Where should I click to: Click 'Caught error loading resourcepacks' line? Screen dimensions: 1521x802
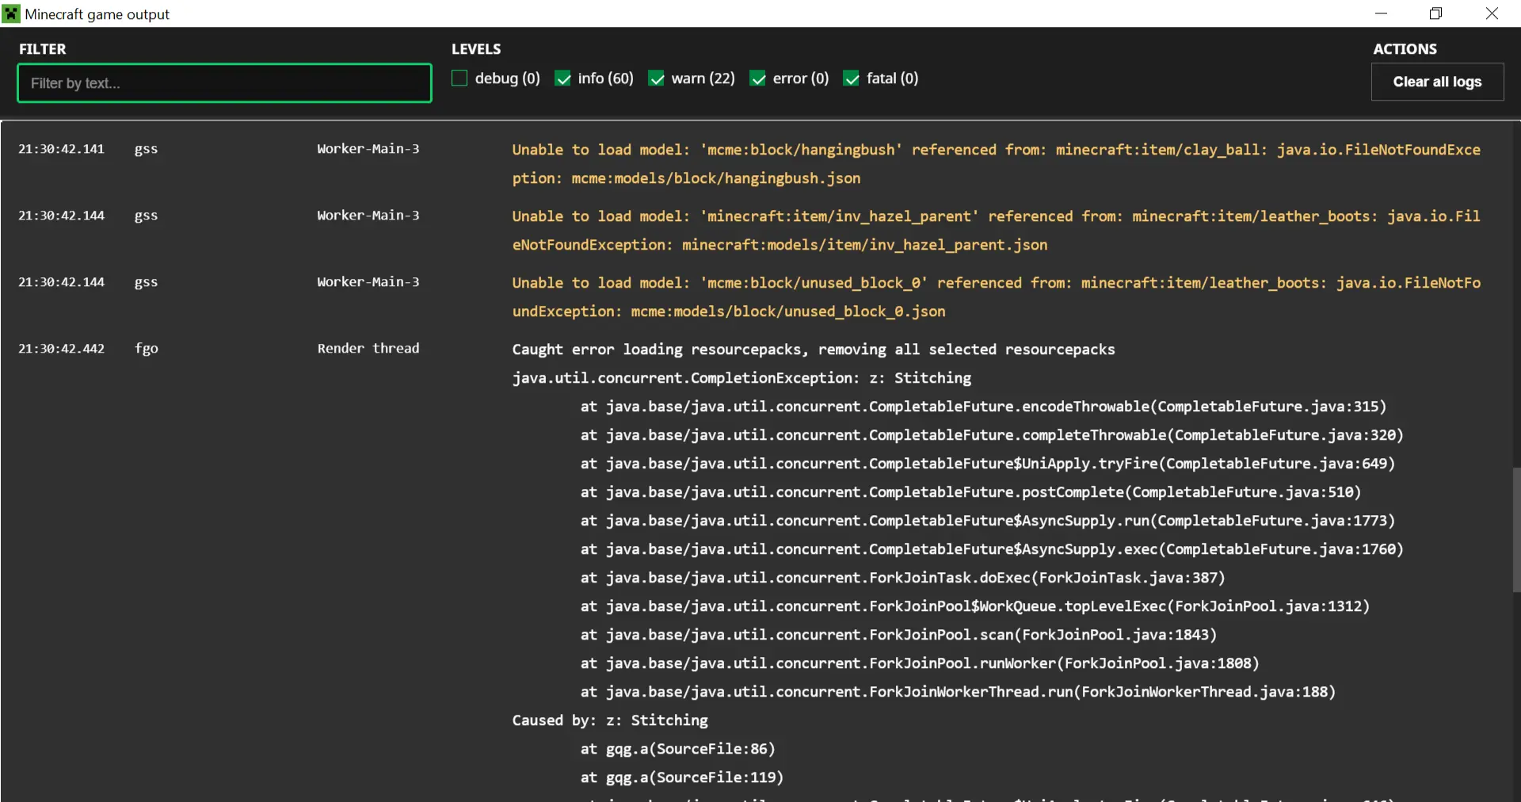click(813, 349)
